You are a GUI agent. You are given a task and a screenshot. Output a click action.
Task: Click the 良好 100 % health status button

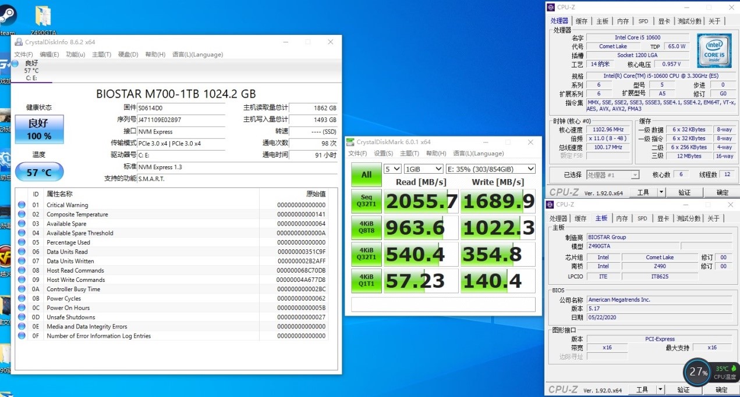pos(40,129)
